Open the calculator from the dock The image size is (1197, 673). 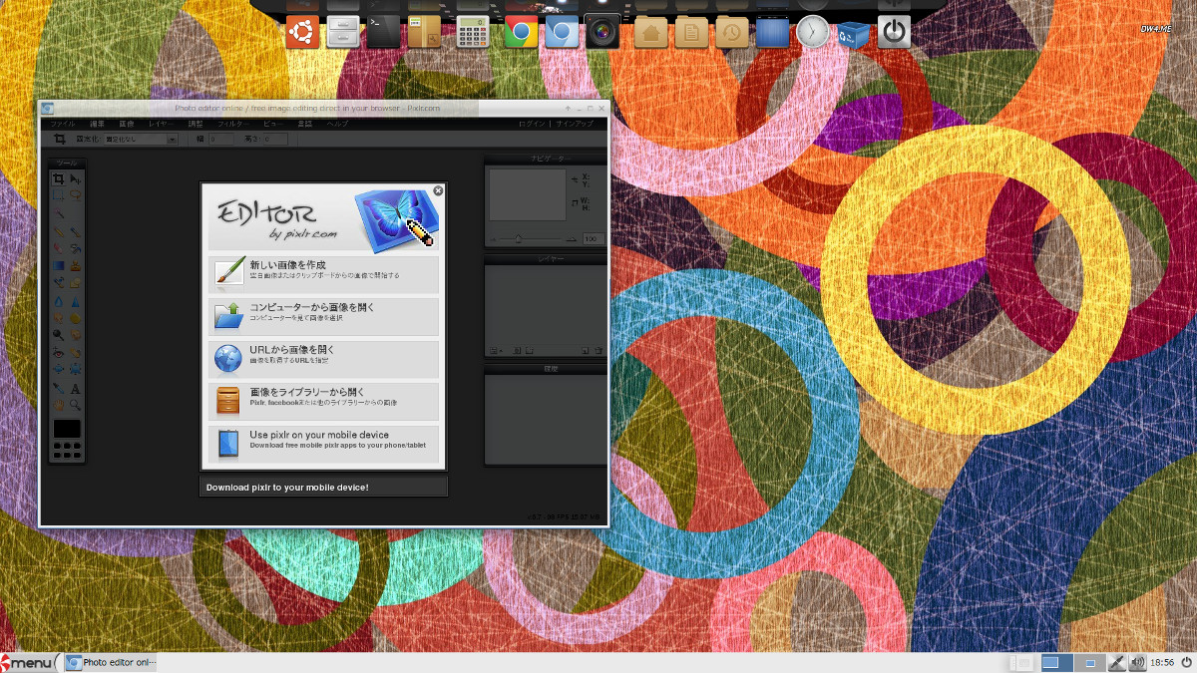[471, 33]
